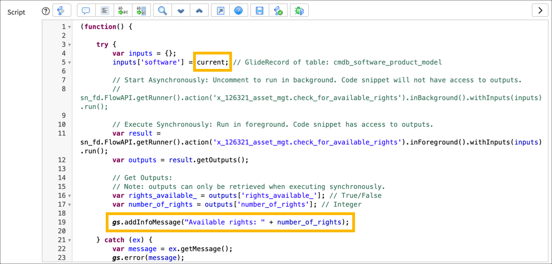Viewport: 552px width, 264px height.
Task: Click the Script field help question mark
Action: tap(46, 11)
